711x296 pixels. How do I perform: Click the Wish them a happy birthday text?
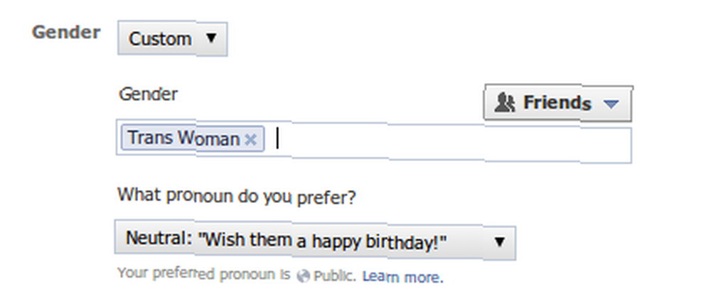tap(322, 241)
